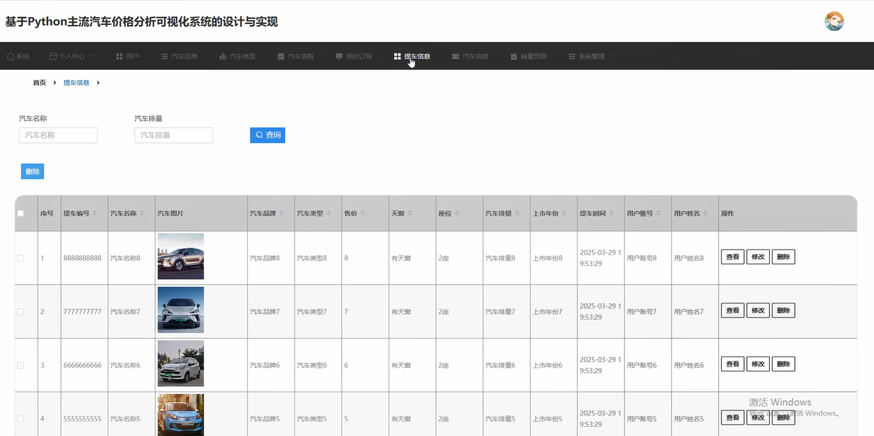Click 删除 for row 汽车名称7
Viewport: 874px width, 436px height.
[x=783, y=311]
